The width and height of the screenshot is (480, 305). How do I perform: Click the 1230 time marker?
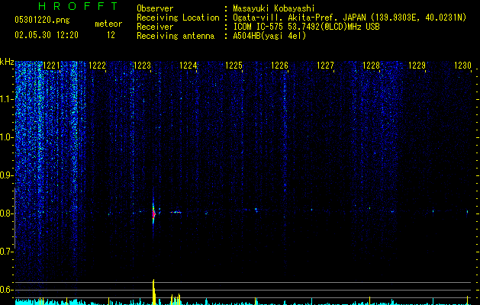pos(462,66)
